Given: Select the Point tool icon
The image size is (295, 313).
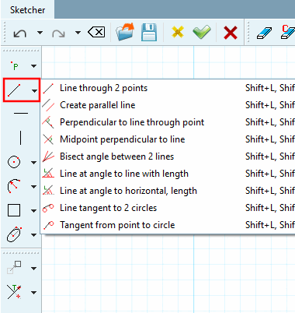Looking at the screenshot, I should [x=15, y=66].
